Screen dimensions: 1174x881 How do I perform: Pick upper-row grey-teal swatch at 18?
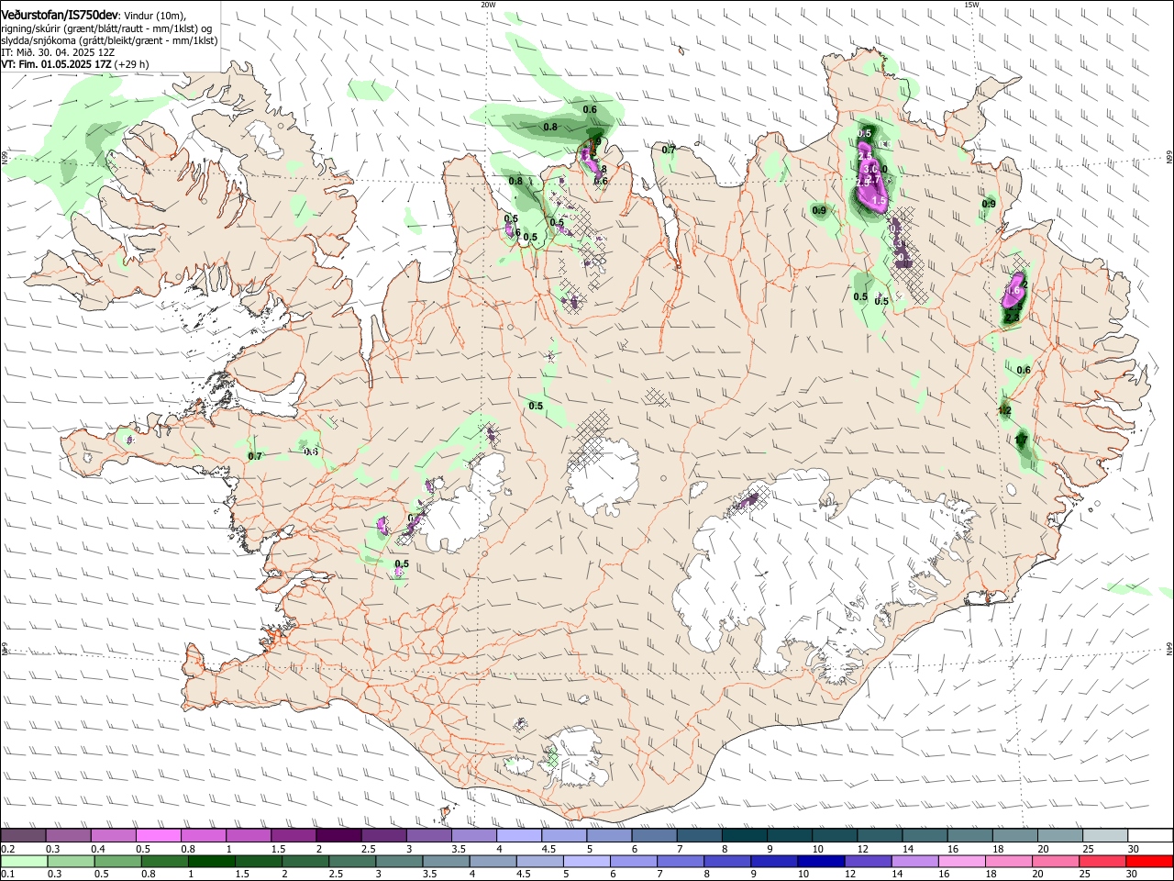[x=1016, y=836]
